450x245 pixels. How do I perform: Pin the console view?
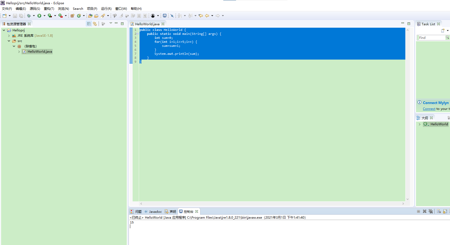coord(449,211)
